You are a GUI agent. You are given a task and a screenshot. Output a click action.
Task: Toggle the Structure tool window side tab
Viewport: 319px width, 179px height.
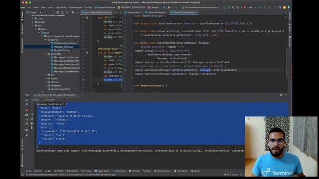pyautogui.click(x=22, y=145)
